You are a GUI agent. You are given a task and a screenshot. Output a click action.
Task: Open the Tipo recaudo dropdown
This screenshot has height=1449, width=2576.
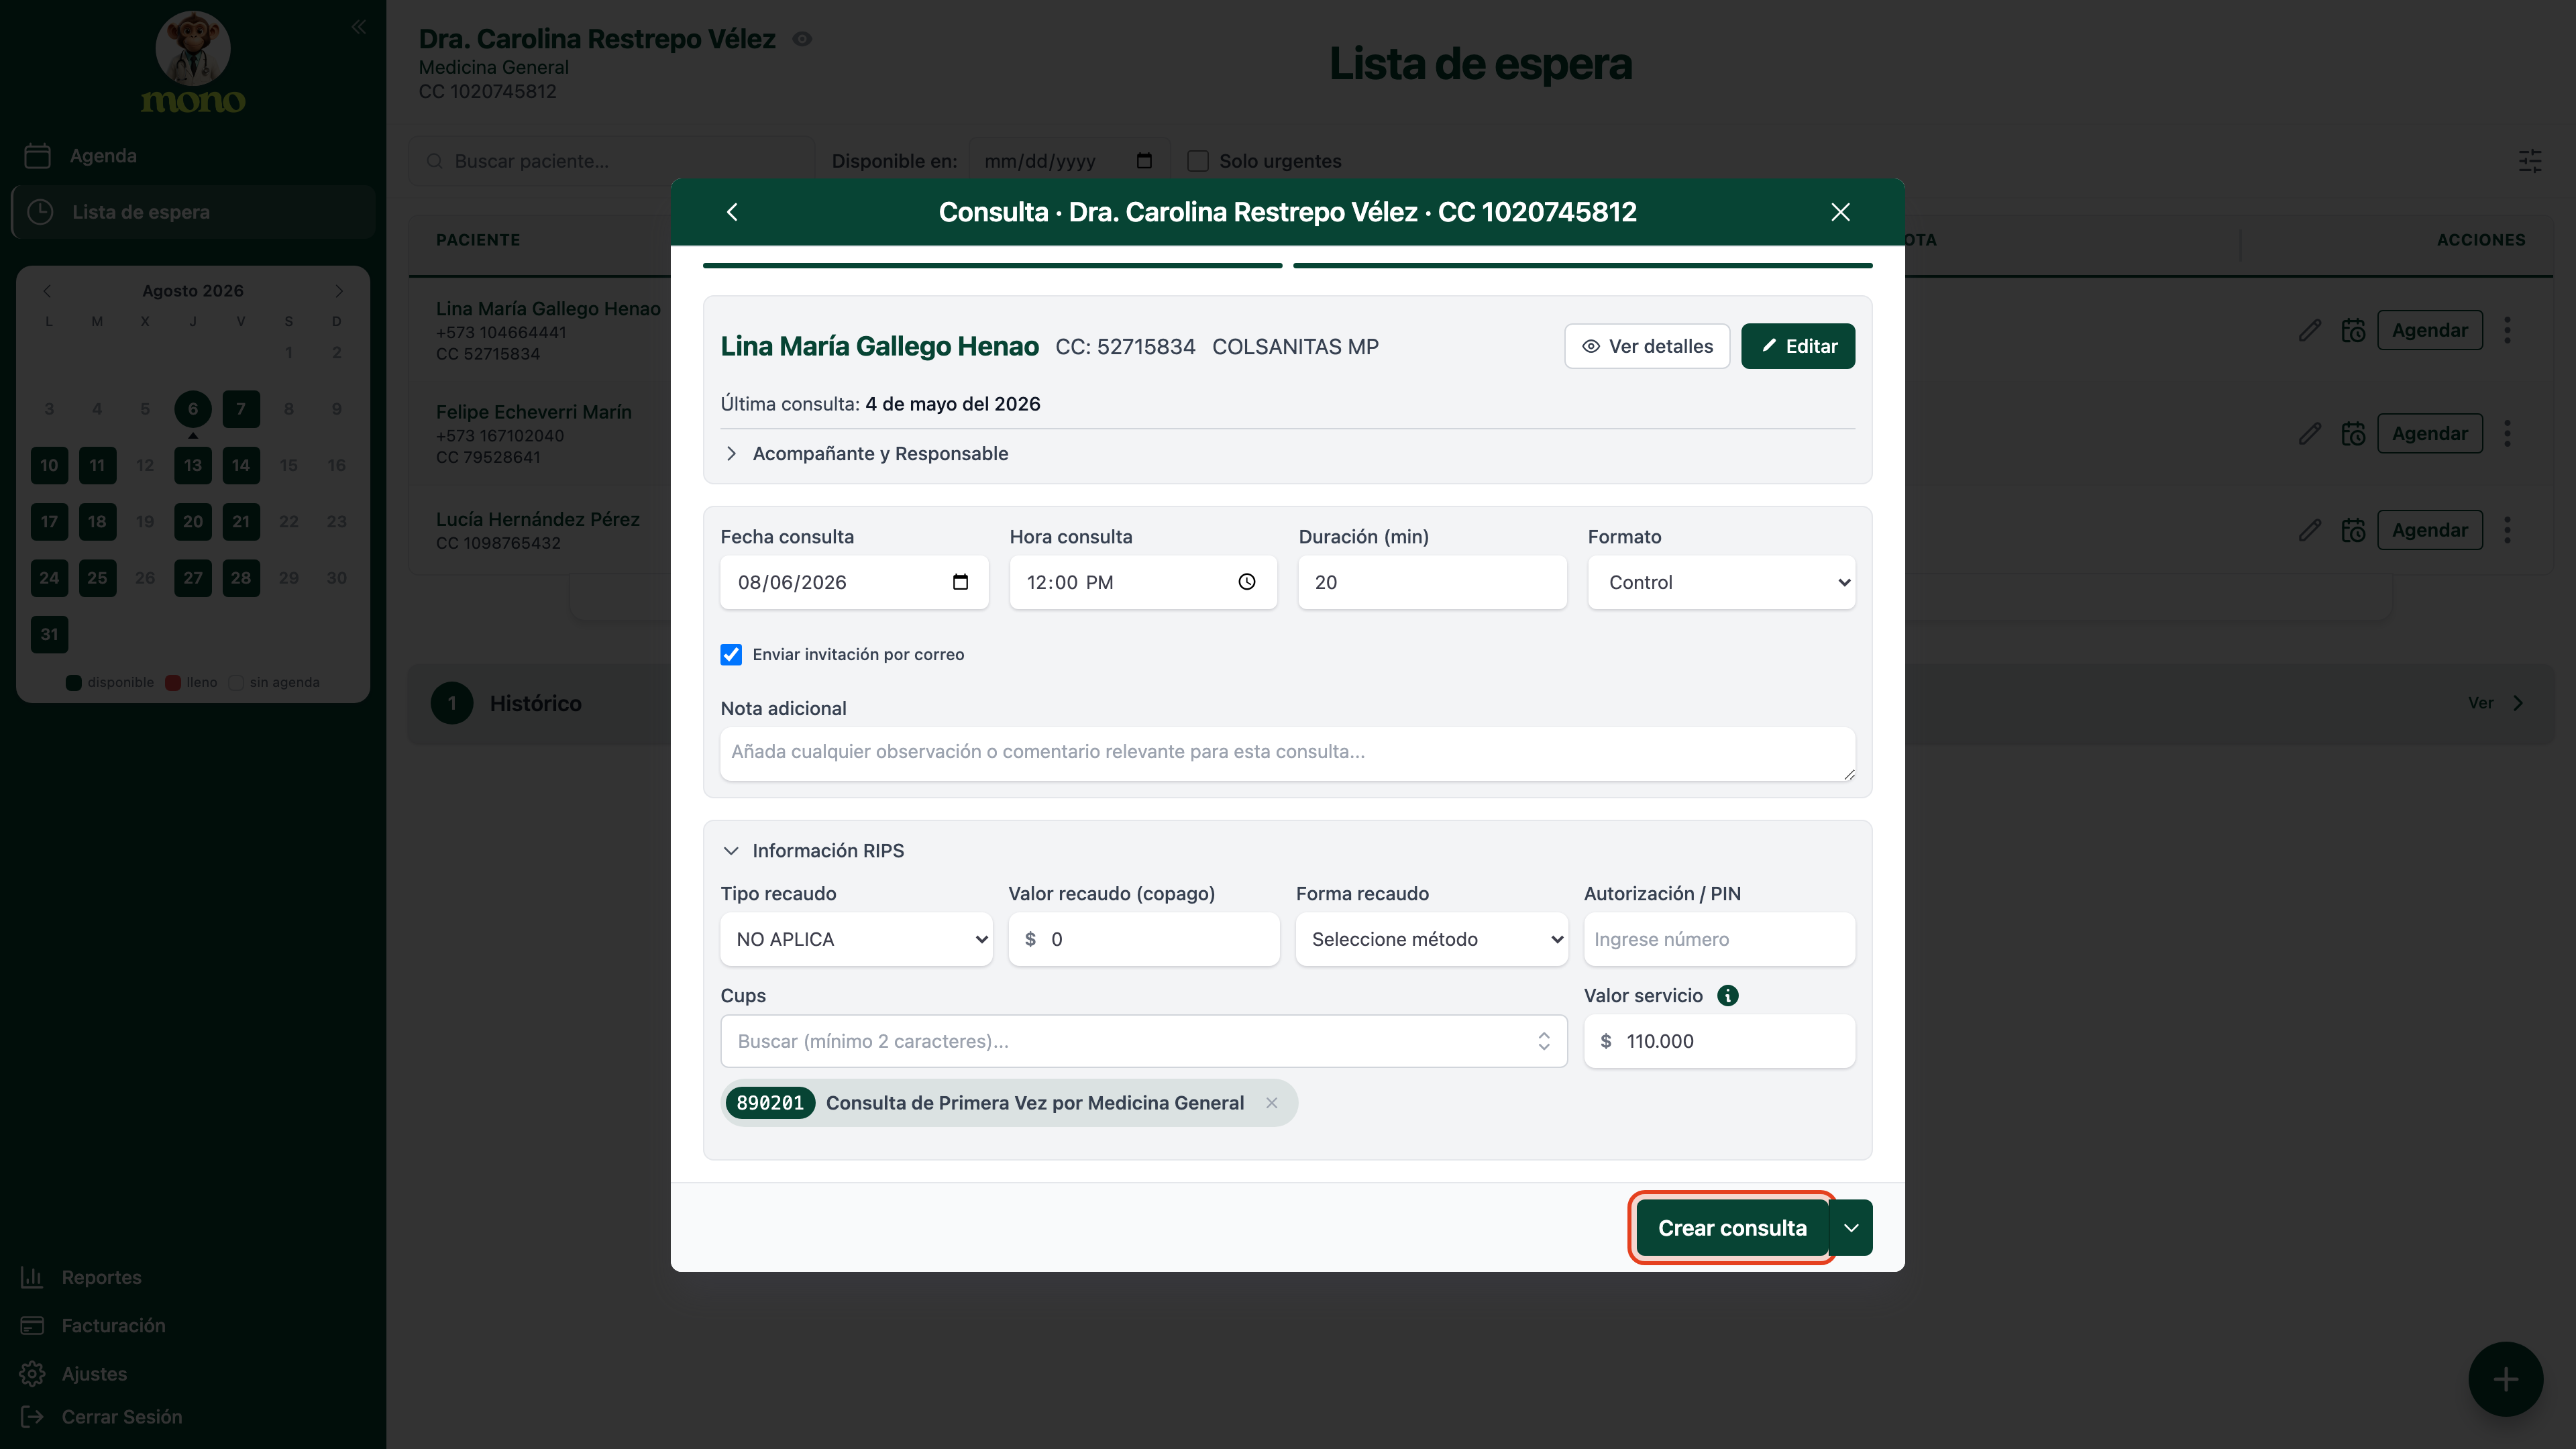856,940
